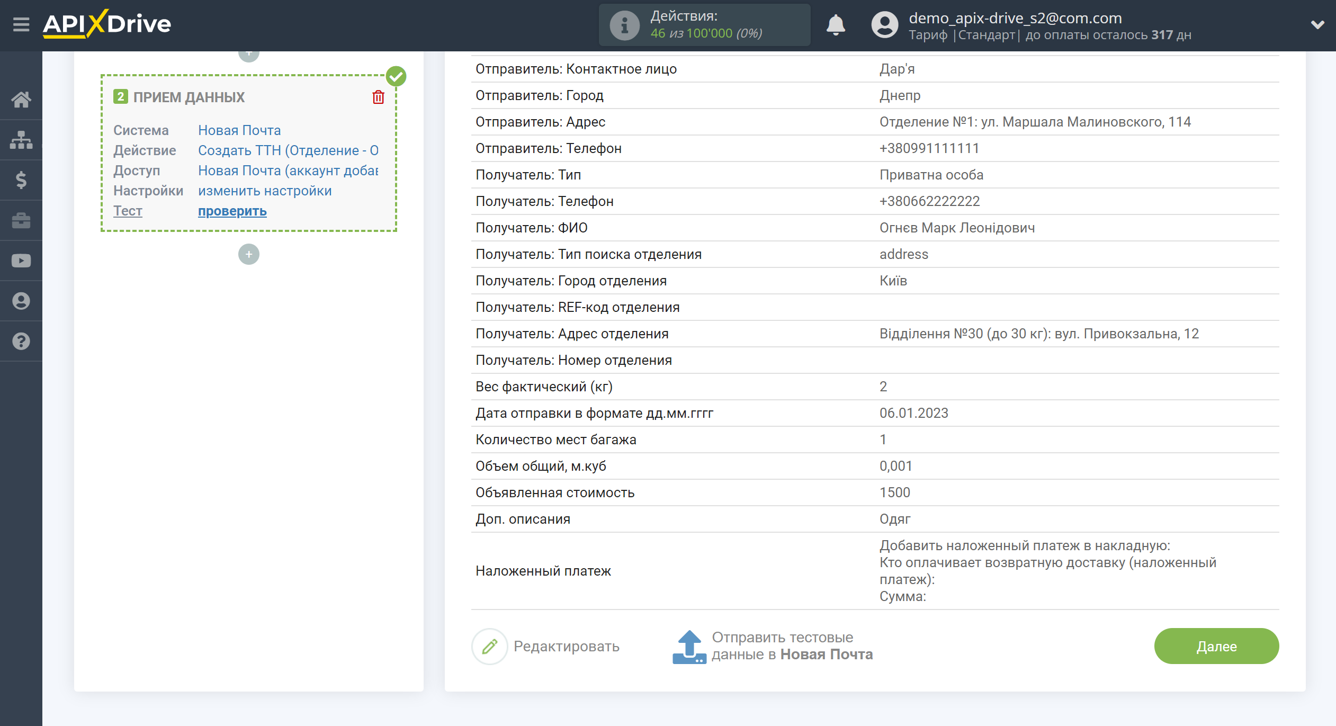Open video tutorials icon in sidebar
The image size is (1336, 726).
point(21,261)
